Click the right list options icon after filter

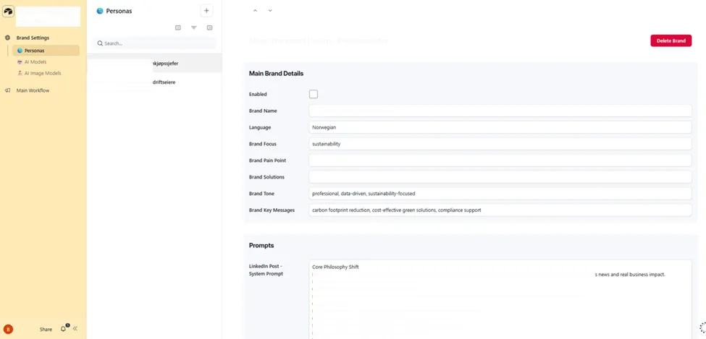point(209,28)
